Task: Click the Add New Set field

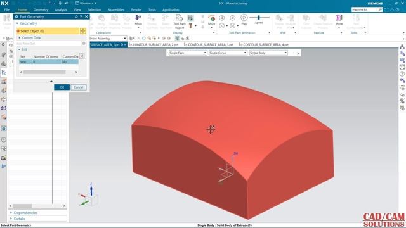Action: click(49, 44)
